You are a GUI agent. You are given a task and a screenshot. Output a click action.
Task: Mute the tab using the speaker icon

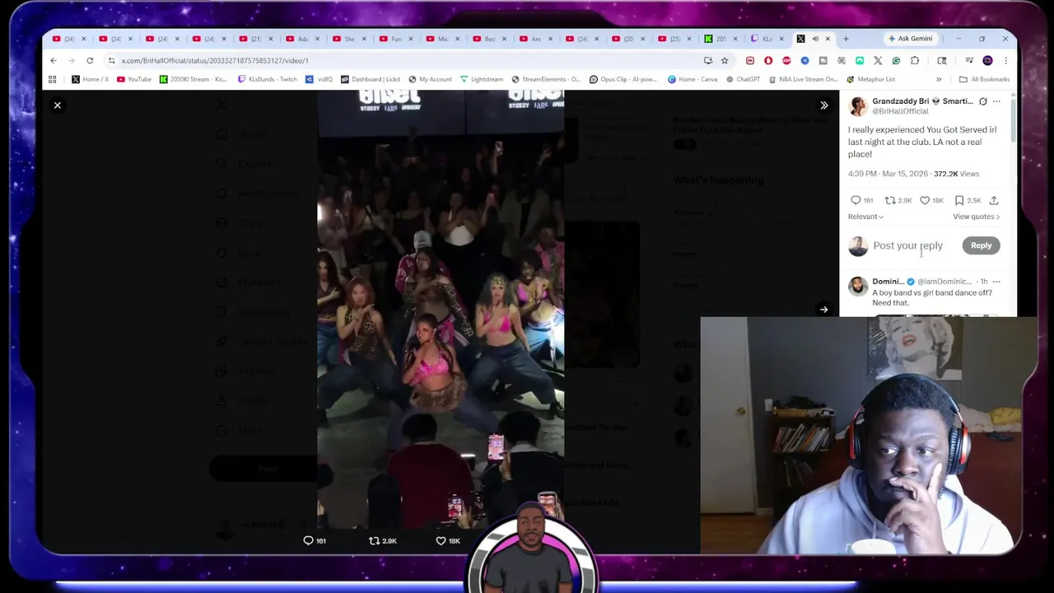pos(815,39)
